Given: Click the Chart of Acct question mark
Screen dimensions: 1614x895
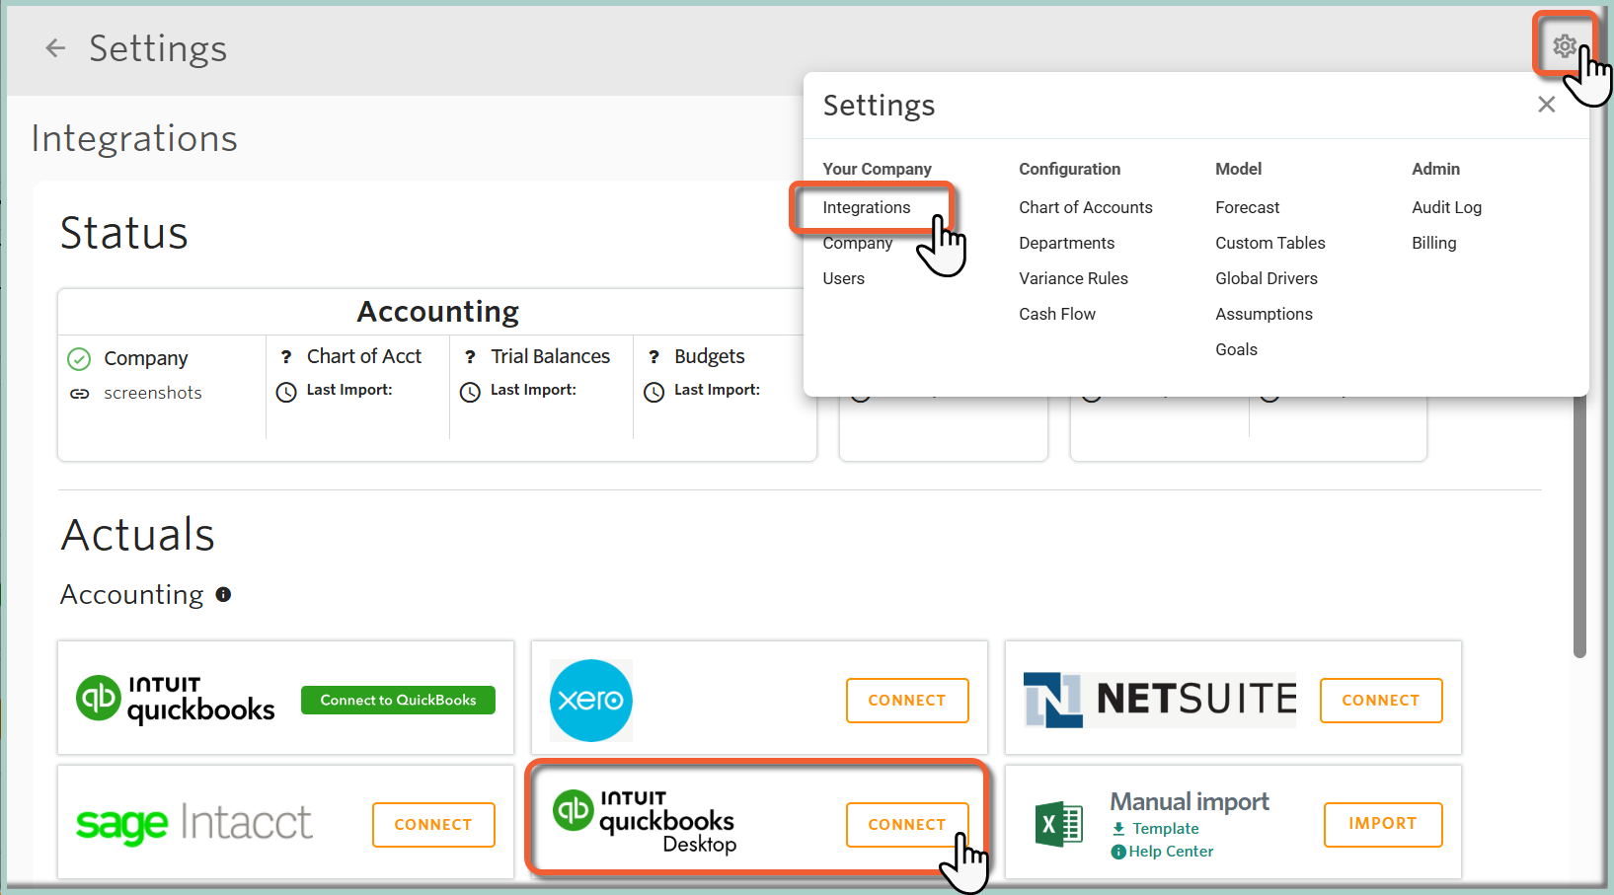Looking at the screenshot, I should tap(286, 357).
